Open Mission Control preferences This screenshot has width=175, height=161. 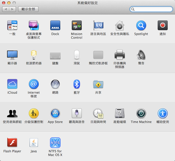click(x=76, y=26)
